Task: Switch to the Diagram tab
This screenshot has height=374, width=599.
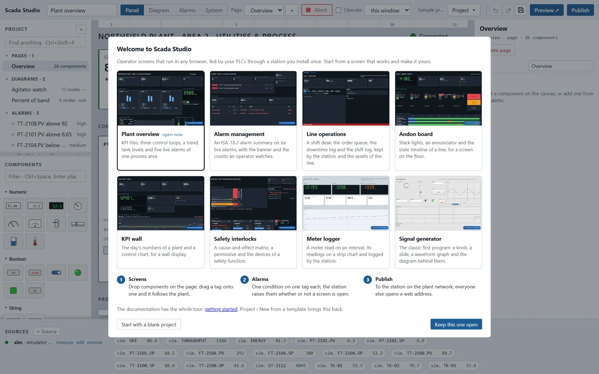Action: click(159, 10)
